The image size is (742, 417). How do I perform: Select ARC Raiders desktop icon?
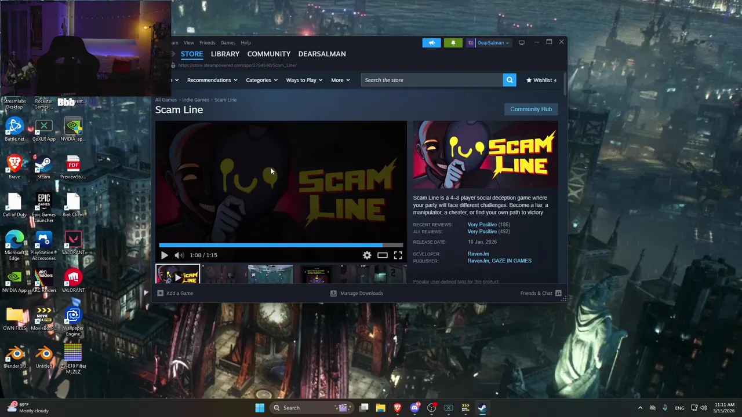(44, 281)
